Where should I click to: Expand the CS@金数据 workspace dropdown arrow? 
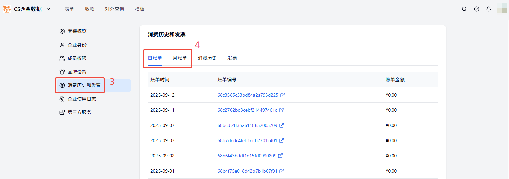click(48, 9)
